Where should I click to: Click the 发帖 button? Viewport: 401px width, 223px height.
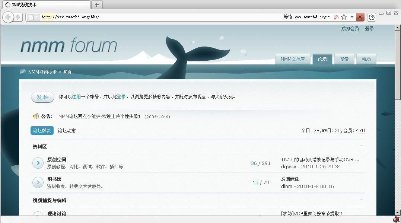(43, 97)
